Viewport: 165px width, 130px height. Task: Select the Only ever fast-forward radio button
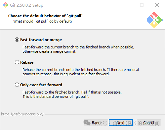pos(17,85)
